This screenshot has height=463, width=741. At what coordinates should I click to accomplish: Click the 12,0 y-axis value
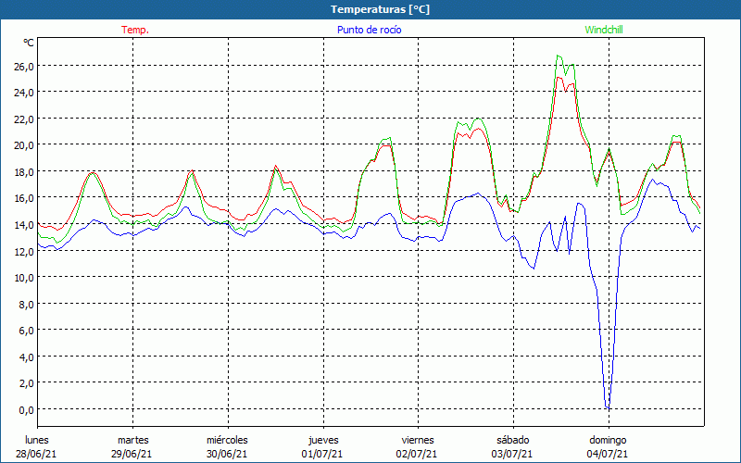[24, 251]
